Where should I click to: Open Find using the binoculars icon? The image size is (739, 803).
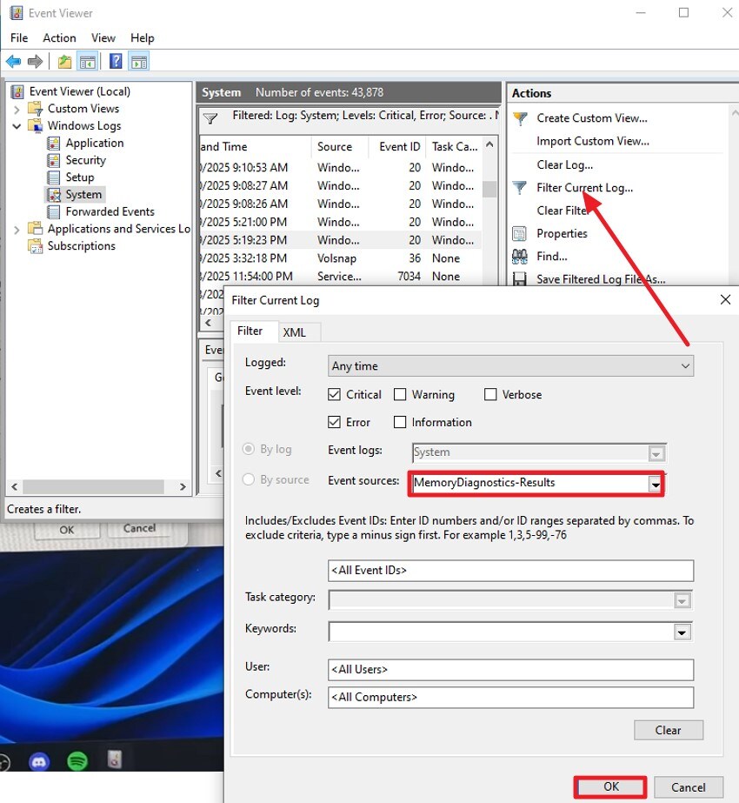(519, 256)
